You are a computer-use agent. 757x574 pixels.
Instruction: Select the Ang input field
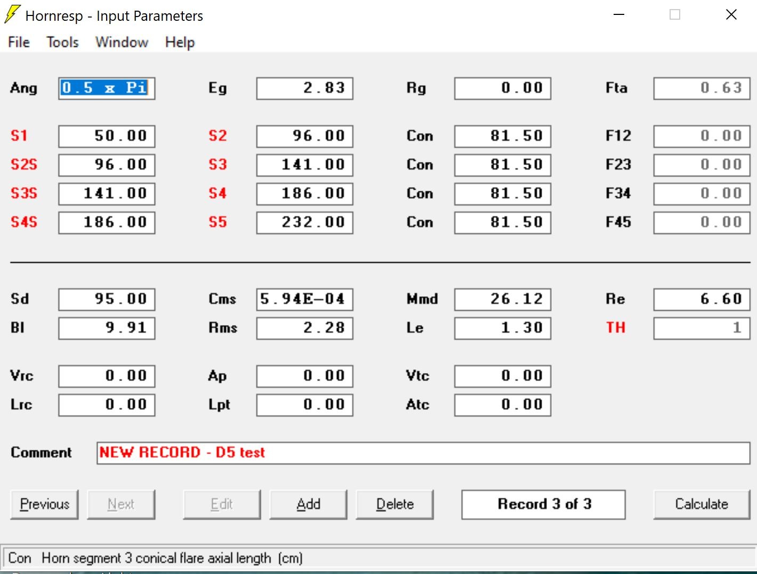click(107, 88)
